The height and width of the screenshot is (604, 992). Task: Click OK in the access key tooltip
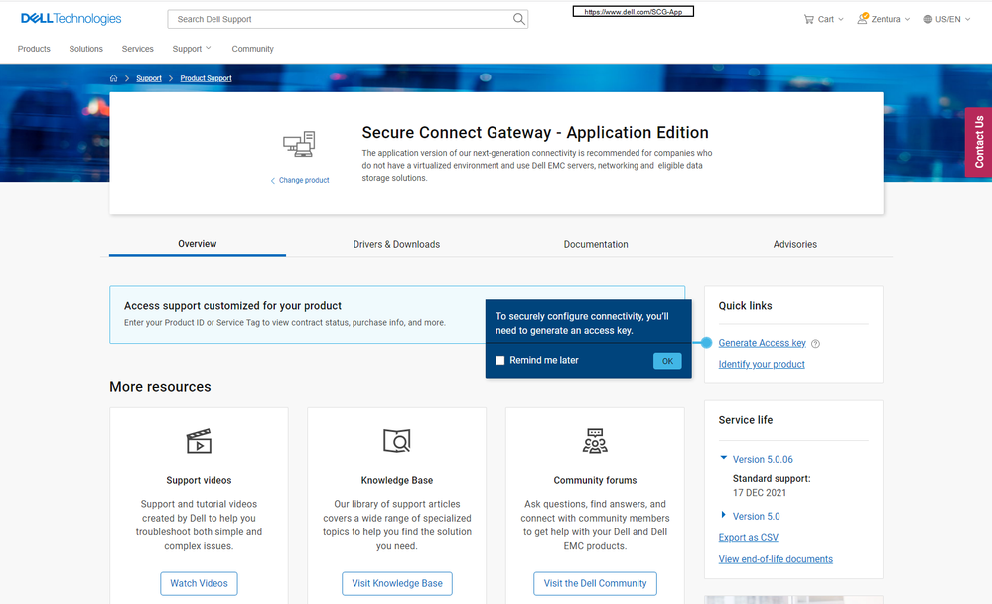(667, 361)
